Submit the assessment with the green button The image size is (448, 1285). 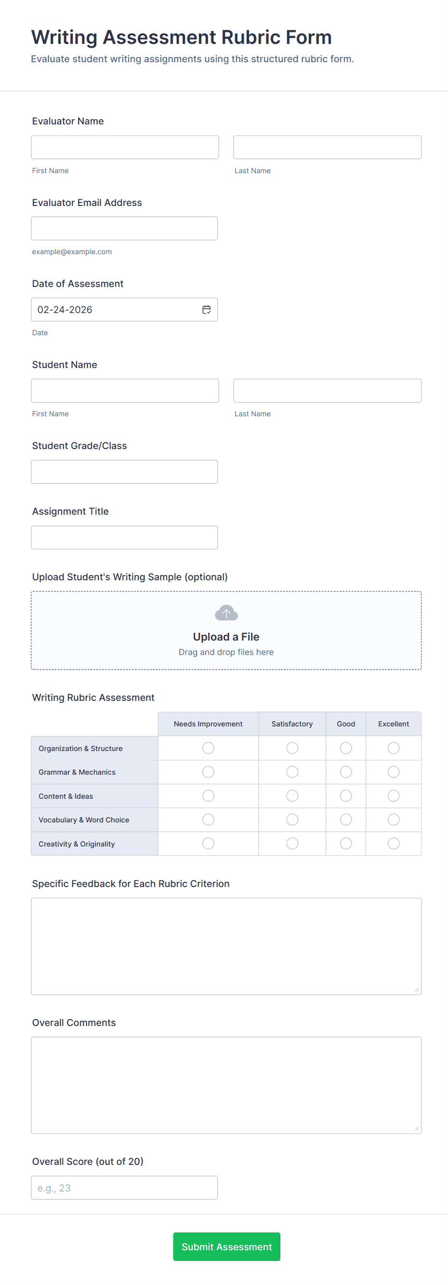(227, 1246)
